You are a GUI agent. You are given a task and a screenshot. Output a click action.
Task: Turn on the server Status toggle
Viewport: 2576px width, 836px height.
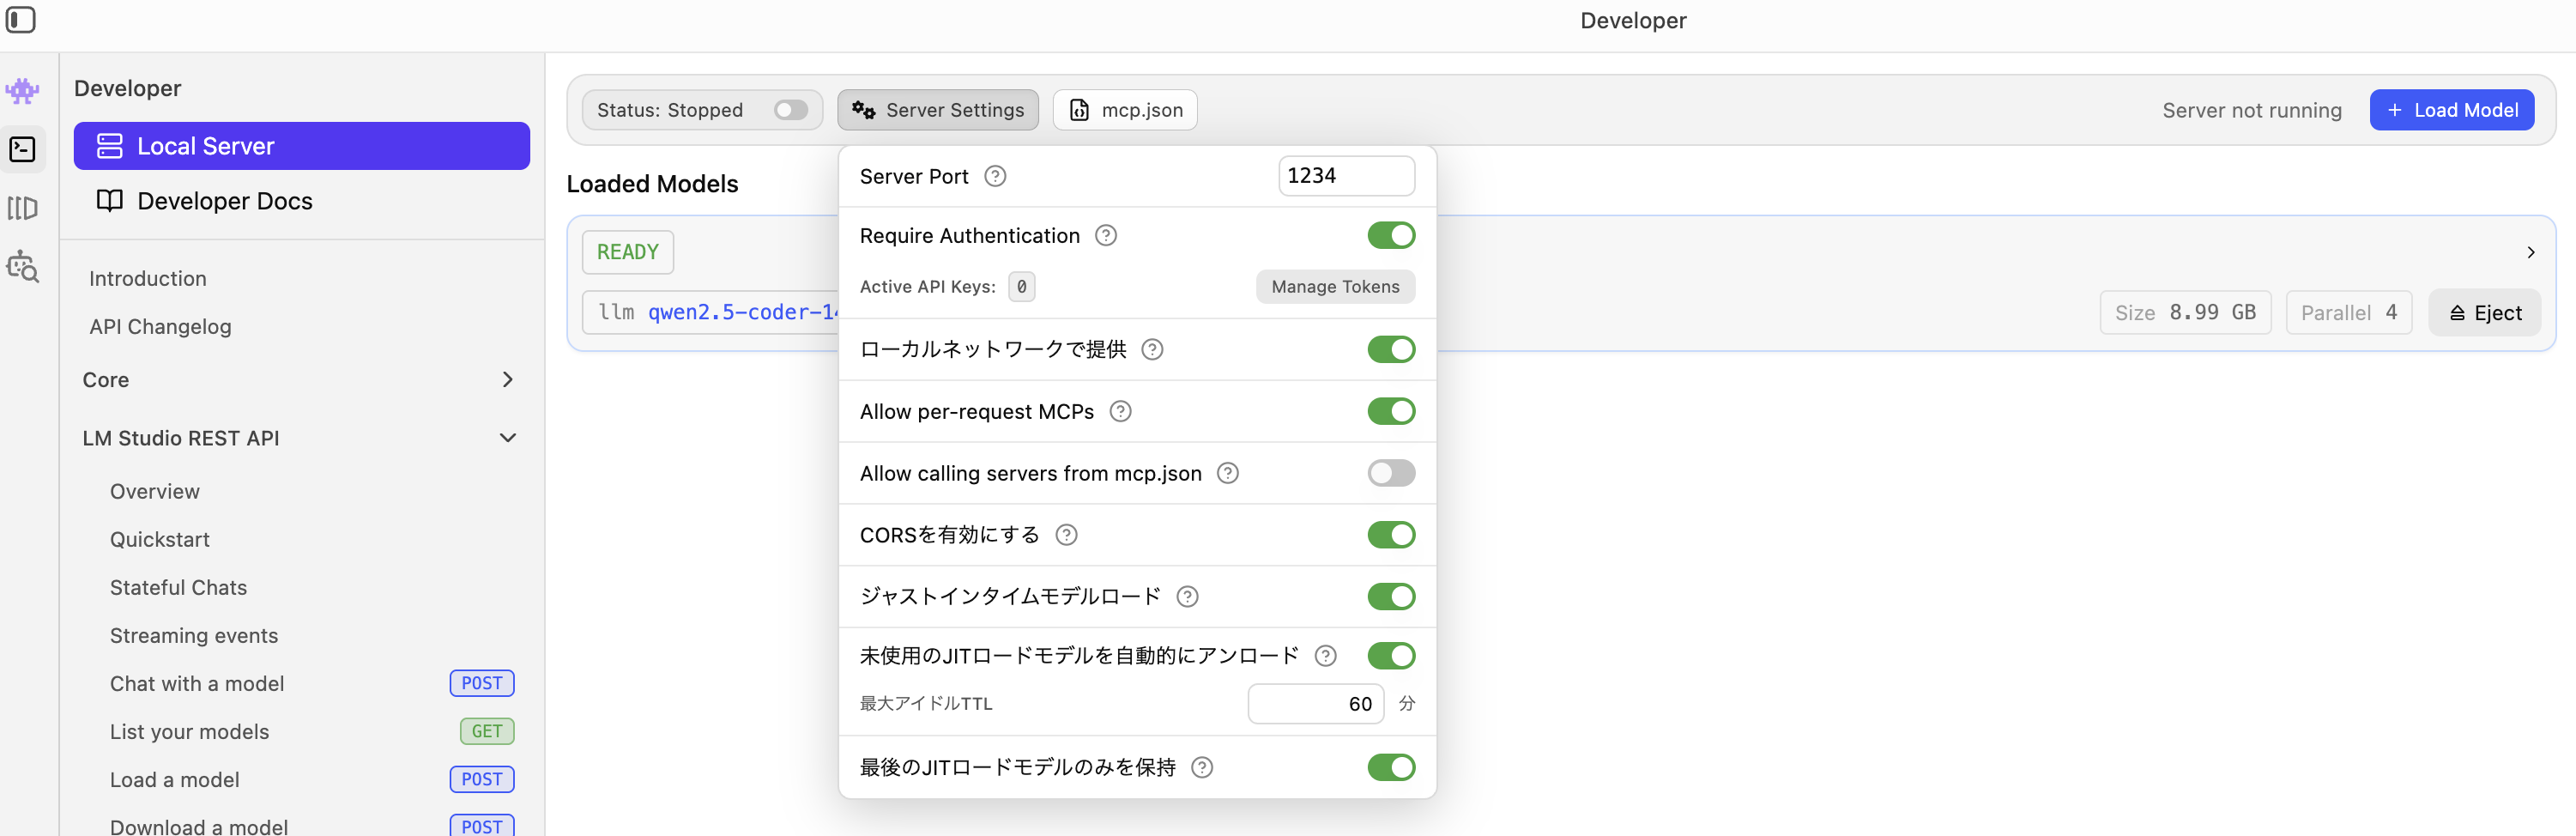click(790, 110)
